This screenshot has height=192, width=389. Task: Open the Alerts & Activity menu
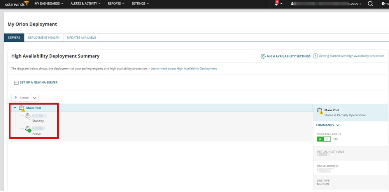click(x=85, y=3)
